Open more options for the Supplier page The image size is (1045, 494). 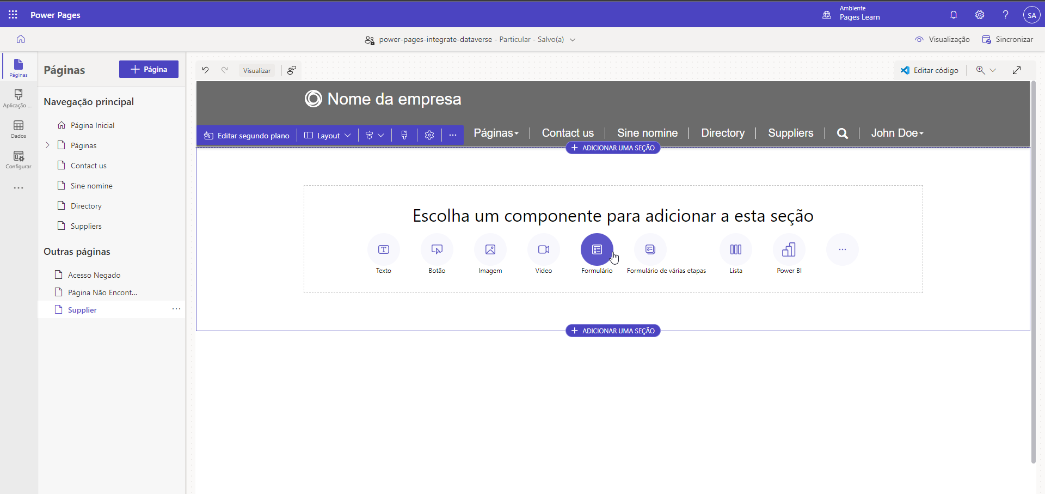(x=176, y=309)
